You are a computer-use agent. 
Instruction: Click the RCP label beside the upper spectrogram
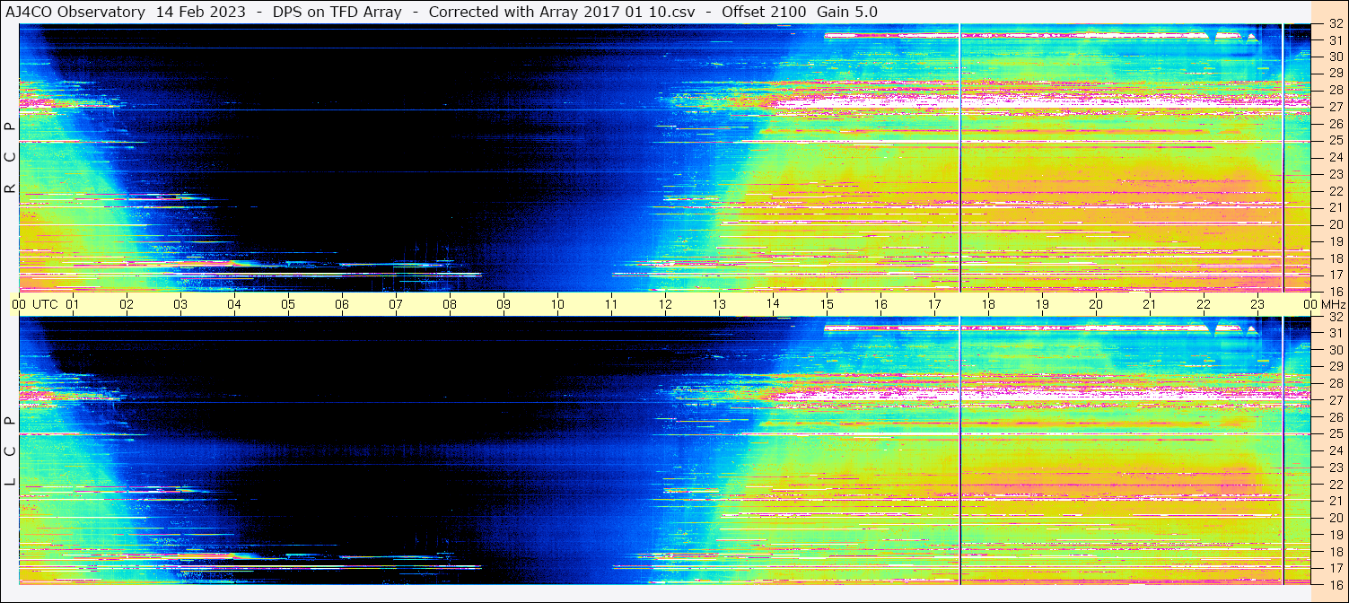10,158
